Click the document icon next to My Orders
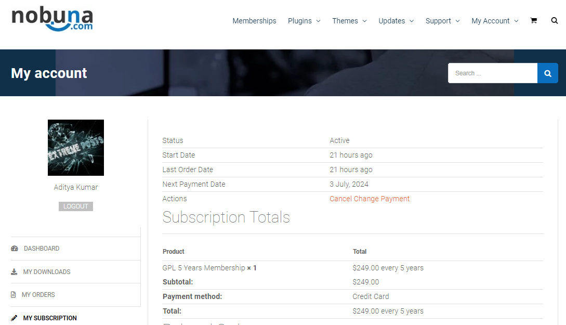The height and width of the screenshot is (325, 566). (12, 294)
